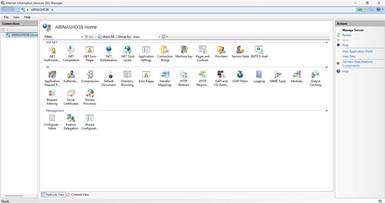Open Feature Delegation feature

[71, 122]
